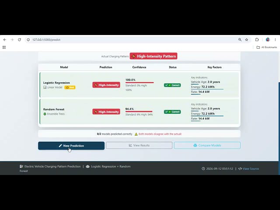The image size is (280, 210).
Task: Click the Key Factors column header
Action: [214, 67]
